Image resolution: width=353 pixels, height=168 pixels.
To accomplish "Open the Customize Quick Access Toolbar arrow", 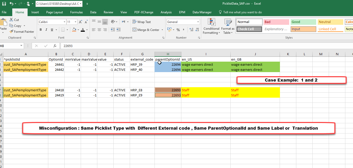I will (x=87, y=4).
